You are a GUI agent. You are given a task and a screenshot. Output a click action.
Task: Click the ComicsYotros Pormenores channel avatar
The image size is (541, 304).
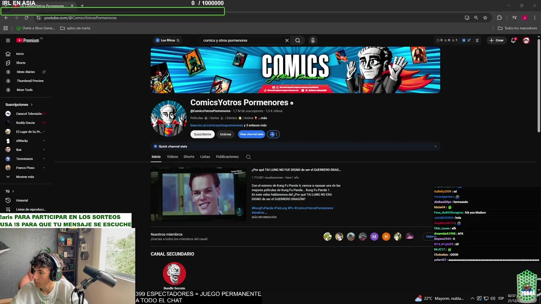pyautogui.click(x=169, y=119)
